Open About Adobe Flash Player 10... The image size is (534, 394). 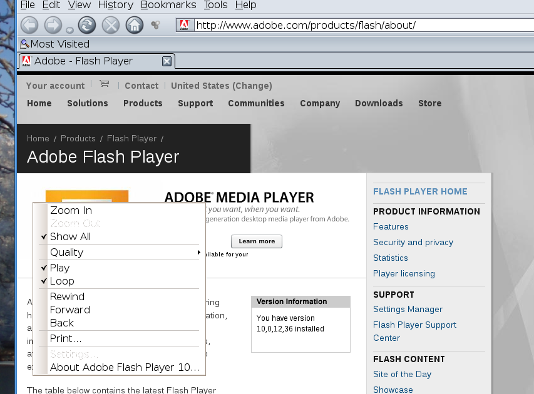[x=119, y=368]
